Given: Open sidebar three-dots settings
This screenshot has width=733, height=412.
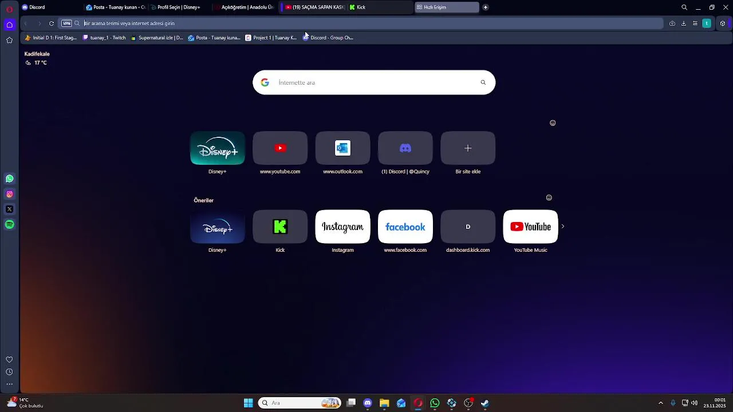Looking at the screenshot, I should point(9,384).
